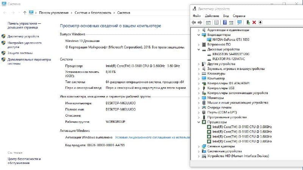Click the shield icon beside Защита системы

[x=3, y=53]
